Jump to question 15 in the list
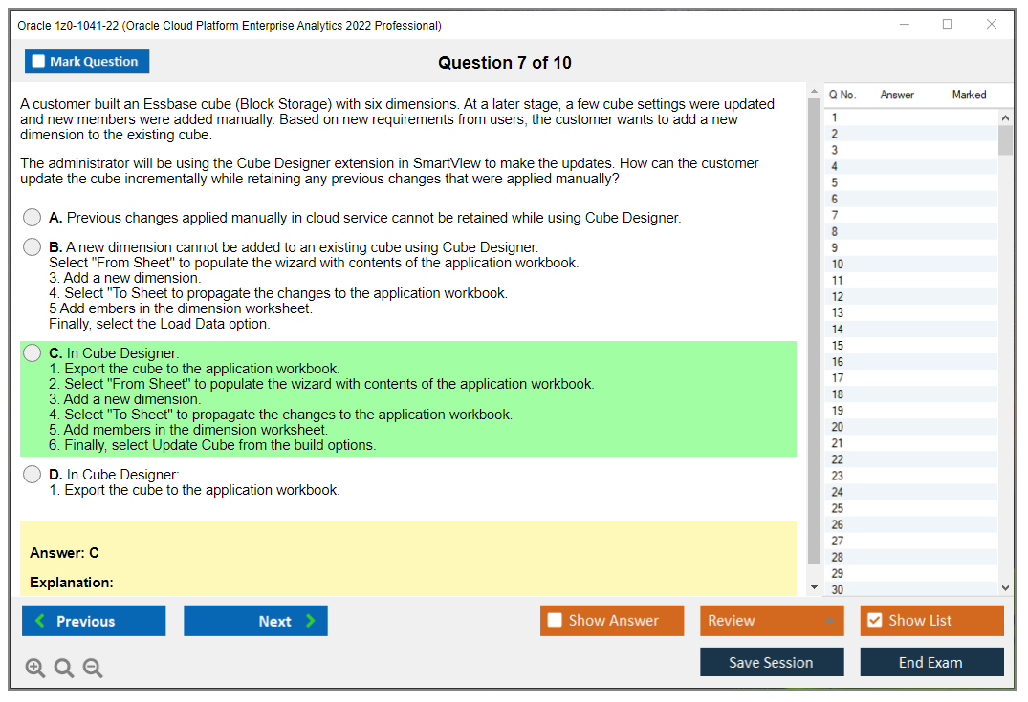 (838, 346)
